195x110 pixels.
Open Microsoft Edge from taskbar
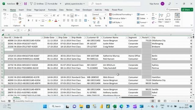tap(121, 106)
